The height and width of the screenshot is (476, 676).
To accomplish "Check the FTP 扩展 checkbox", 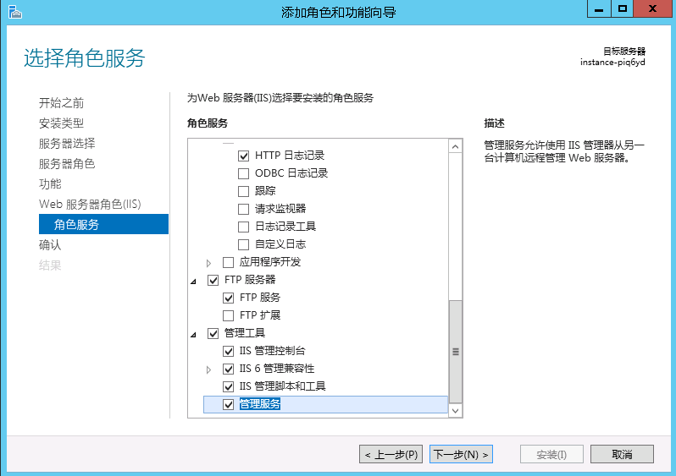I will point(229,315).
